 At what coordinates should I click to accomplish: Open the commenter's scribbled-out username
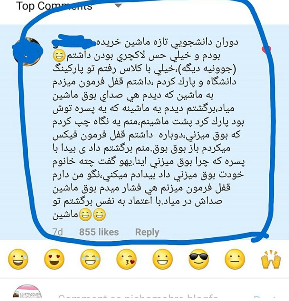click(74, 42)
